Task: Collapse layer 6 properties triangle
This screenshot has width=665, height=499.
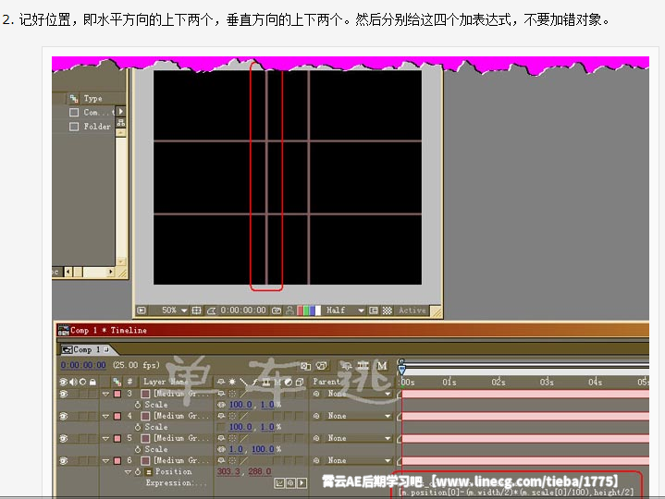Action: click(105, 460)
